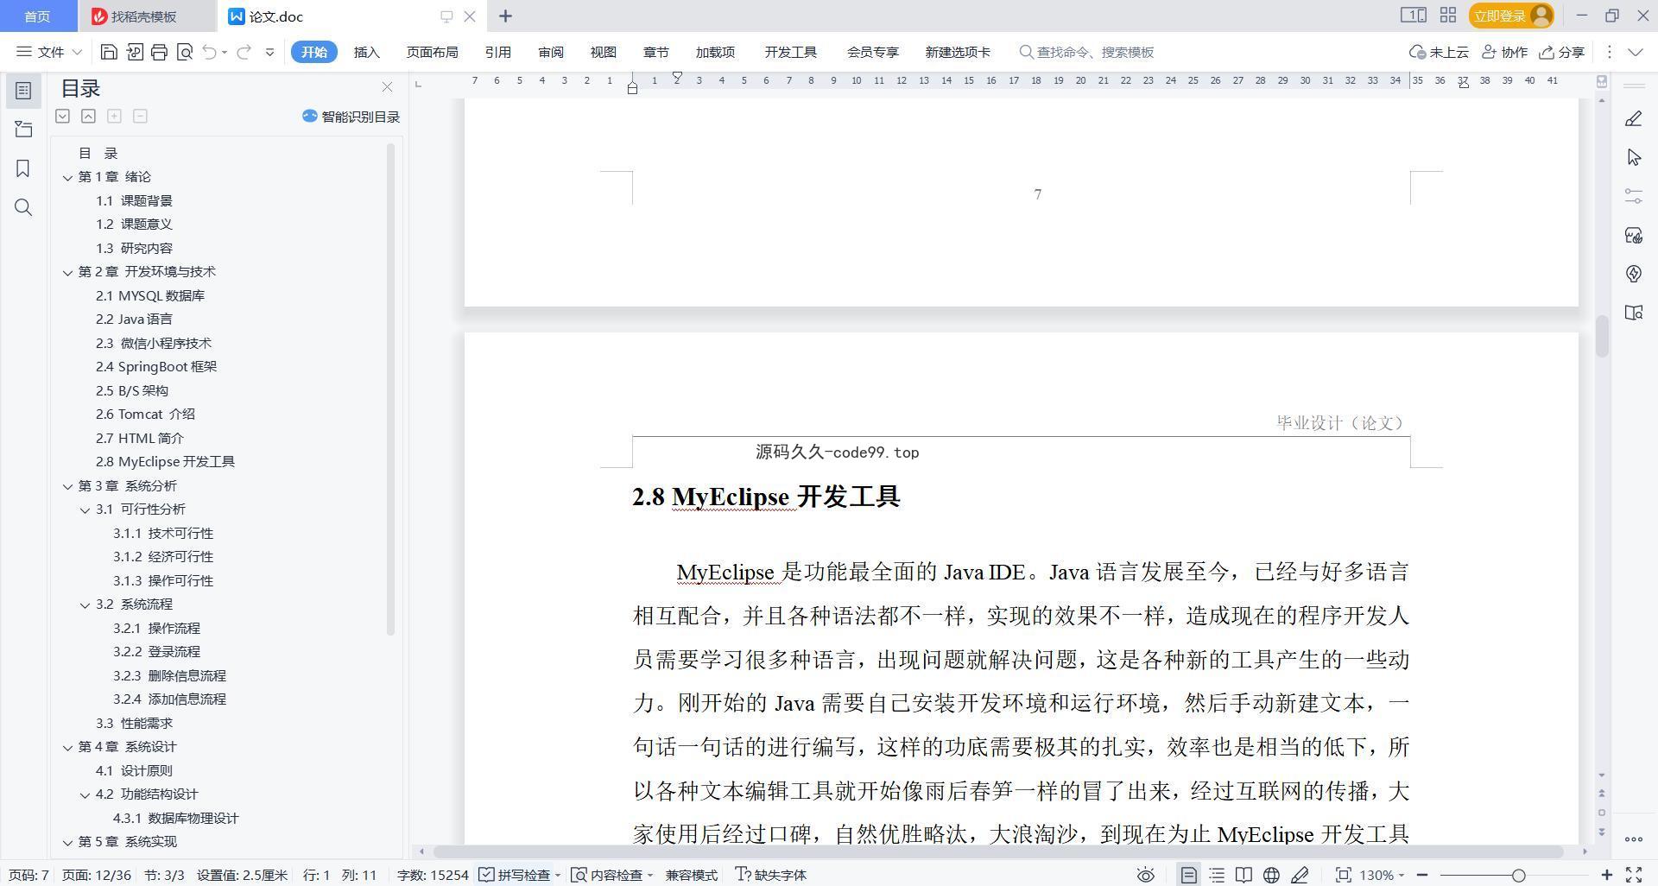1658x886 pixels.
Task: Collapse 3.2 系统流程 node
Action: click(x=85, y=604)
